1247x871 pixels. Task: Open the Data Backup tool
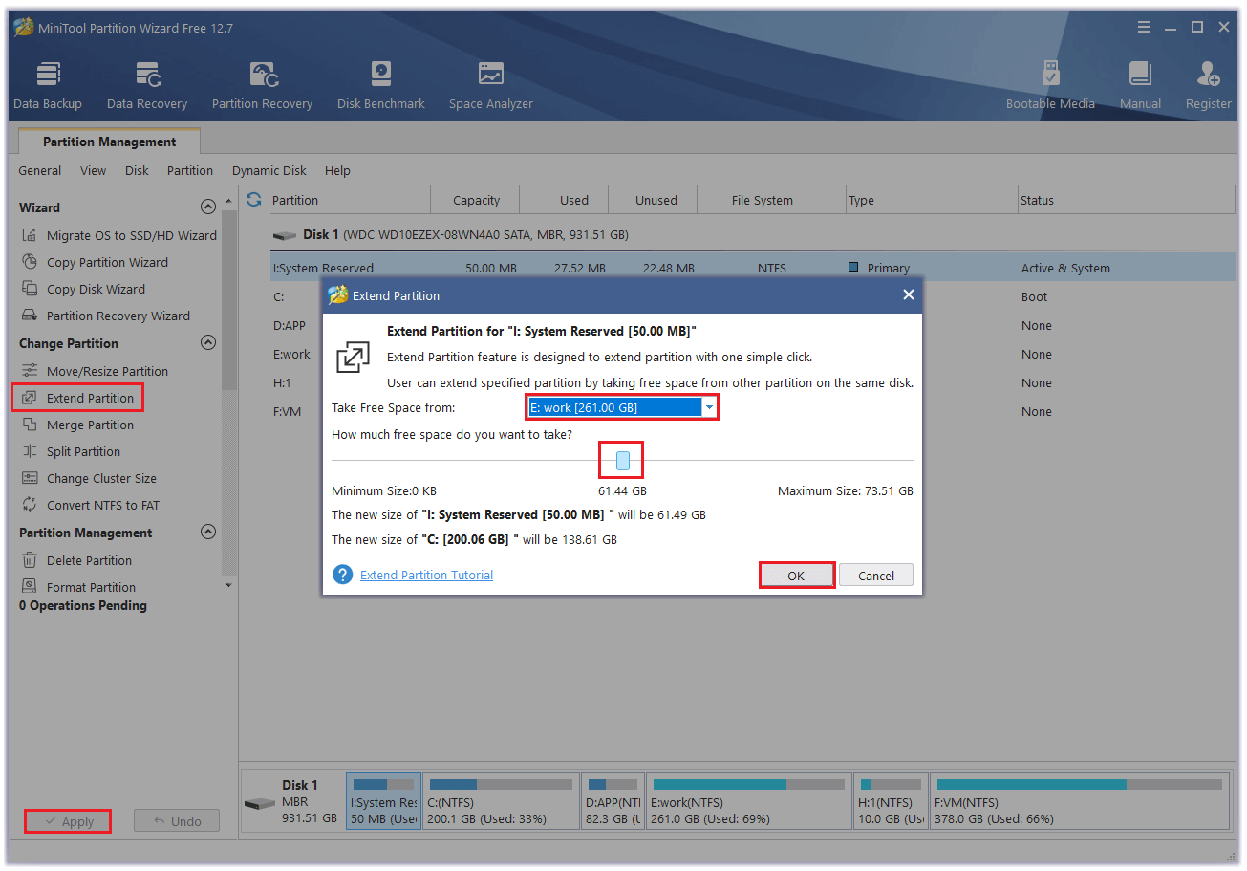[48, 86]
